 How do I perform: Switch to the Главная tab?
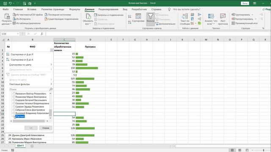(18, 9)
